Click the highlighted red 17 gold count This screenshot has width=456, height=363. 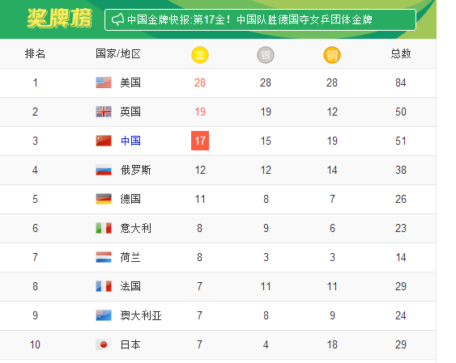(x=200, y=141)
